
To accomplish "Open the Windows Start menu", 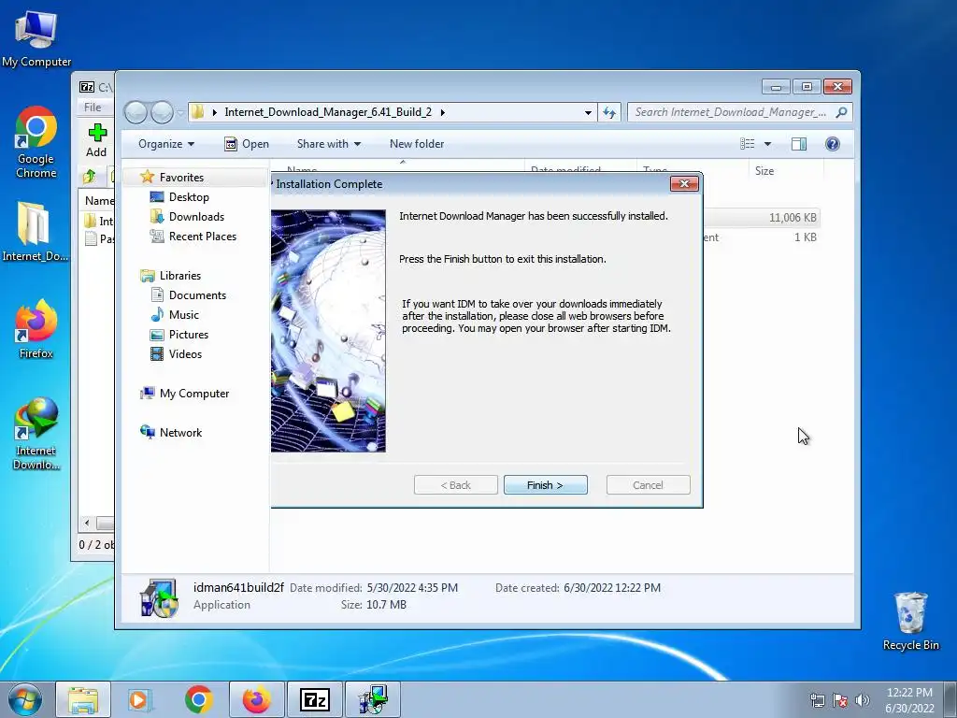I will tap(25, 699).
